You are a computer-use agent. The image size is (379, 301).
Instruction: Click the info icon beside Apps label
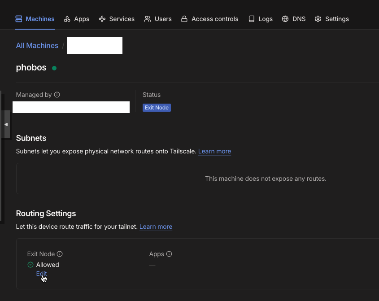point(169,254)
